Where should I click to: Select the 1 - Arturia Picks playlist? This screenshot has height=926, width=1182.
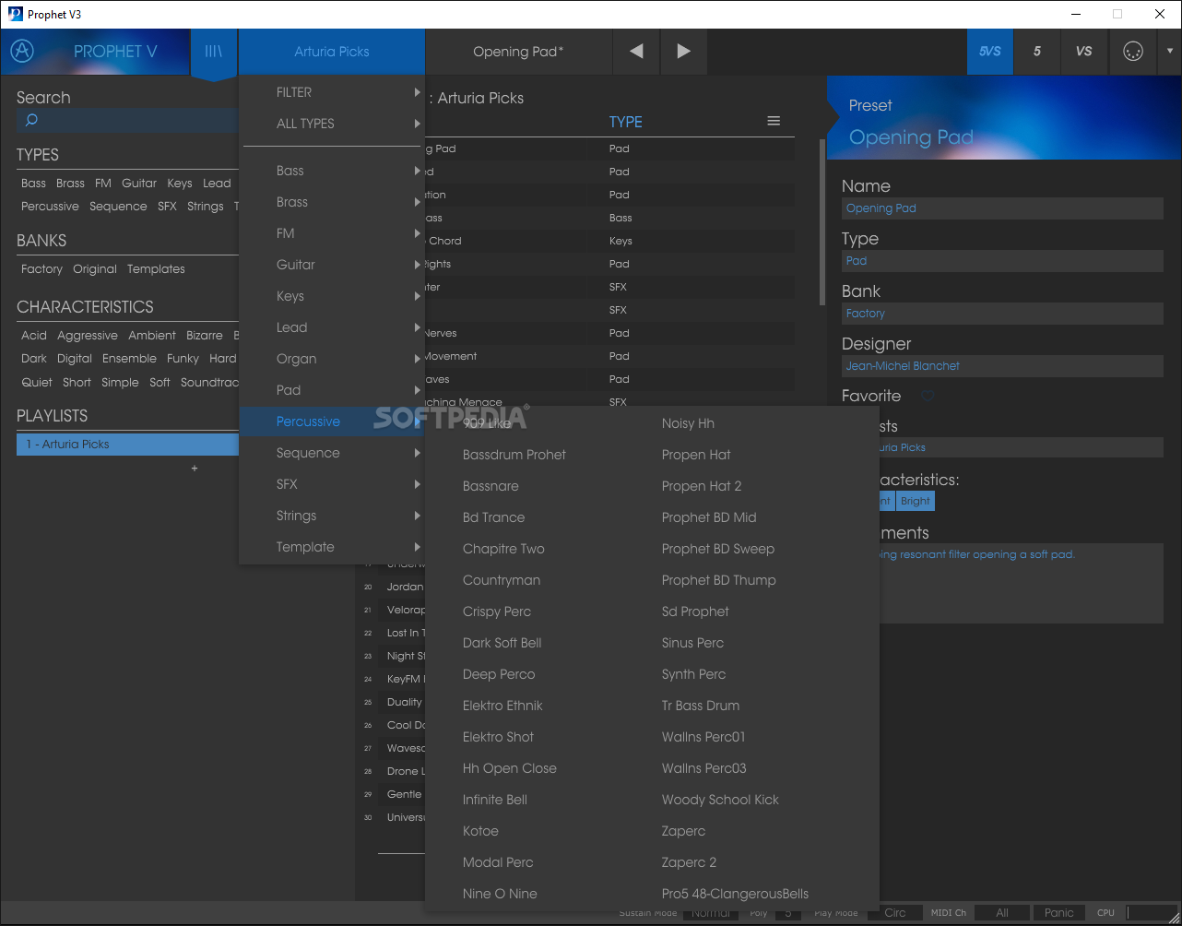pos(127,445)
